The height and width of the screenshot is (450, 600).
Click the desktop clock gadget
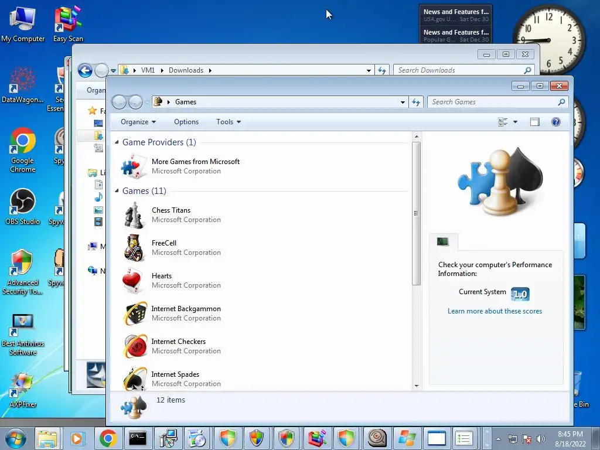pyautogui.click(x=548, y=40)
